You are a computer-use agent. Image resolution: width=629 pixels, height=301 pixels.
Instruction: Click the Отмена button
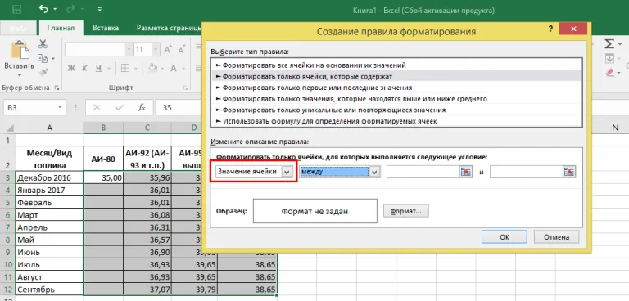[x=556, y=237]
